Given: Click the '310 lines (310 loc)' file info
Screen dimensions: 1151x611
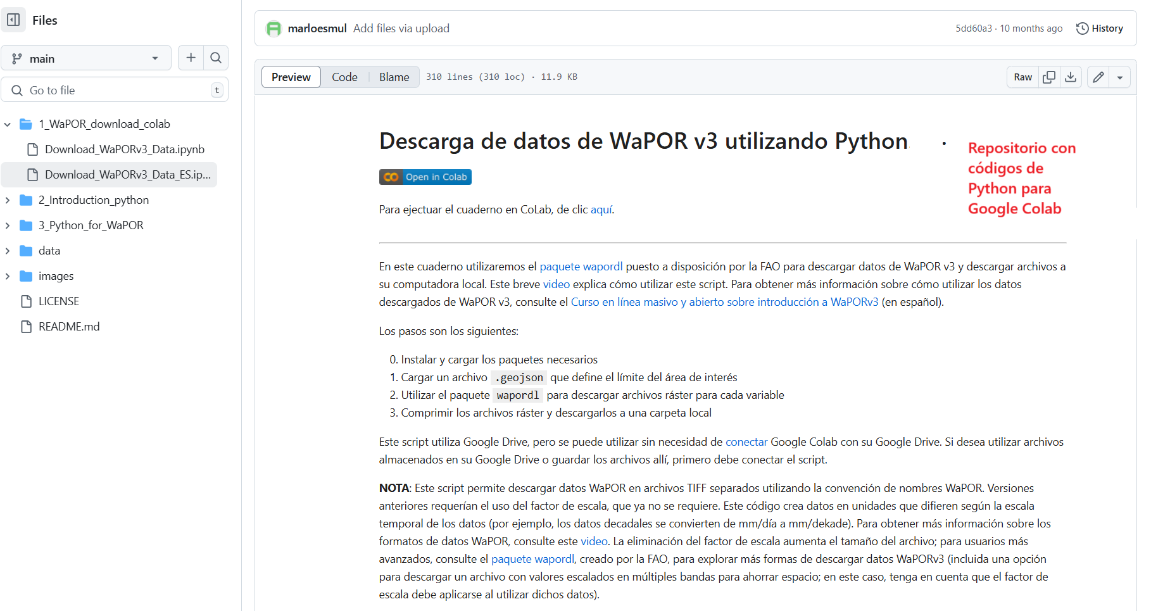Looking at the screenshot, I should [x=475, y=77].
